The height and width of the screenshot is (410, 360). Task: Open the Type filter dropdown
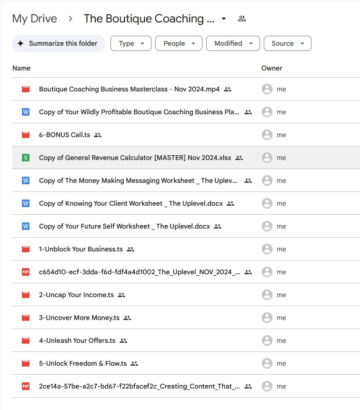point(130,43)
